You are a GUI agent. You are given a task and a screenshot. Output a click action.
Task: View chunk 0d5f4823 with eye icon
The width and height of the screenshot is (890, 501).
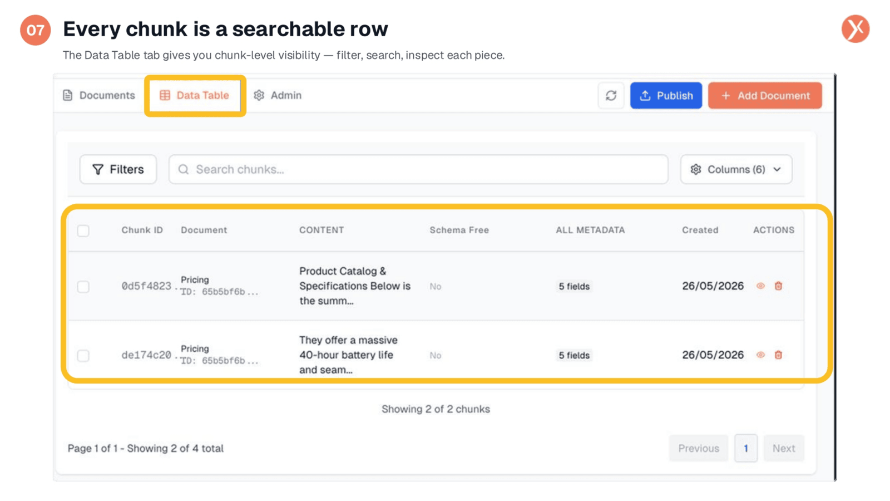760,286
